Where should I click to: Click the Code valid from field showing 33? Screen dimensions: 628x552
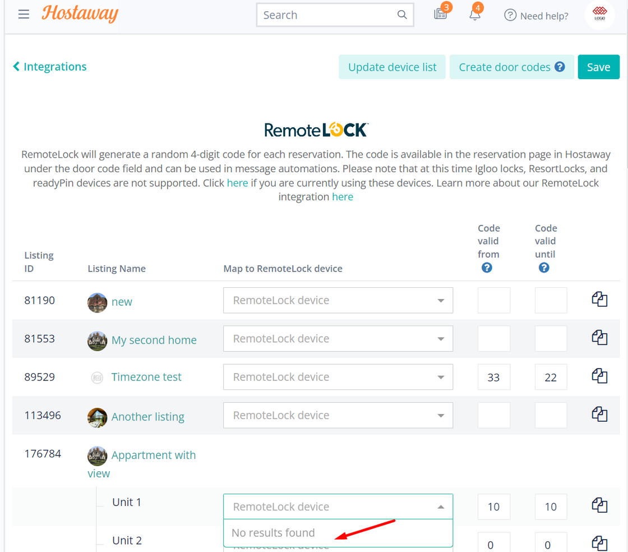click(x=493, y=376)
